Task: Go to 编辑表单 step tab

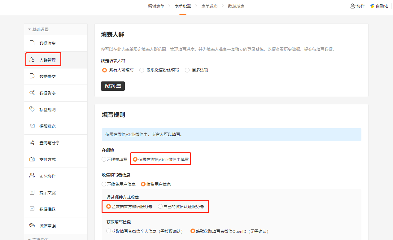Action: point(156,6)
